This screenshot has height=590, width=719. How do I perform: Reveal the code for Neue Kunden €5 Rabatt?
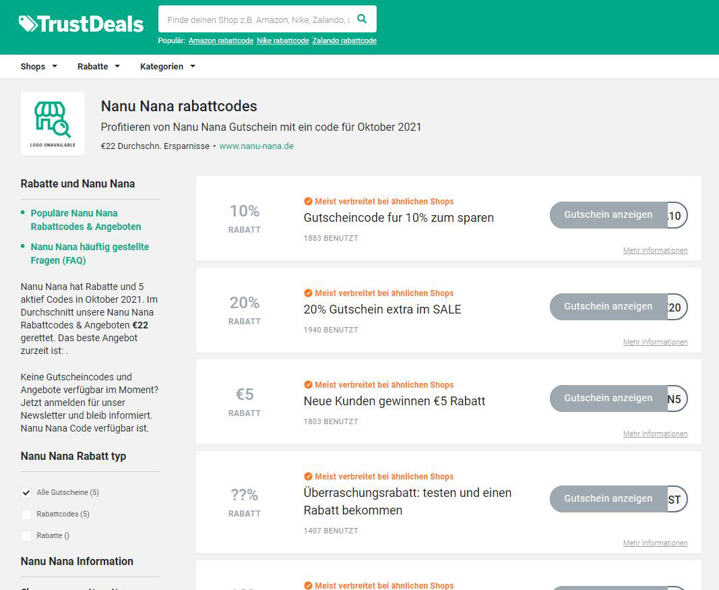tap(608, 399)
